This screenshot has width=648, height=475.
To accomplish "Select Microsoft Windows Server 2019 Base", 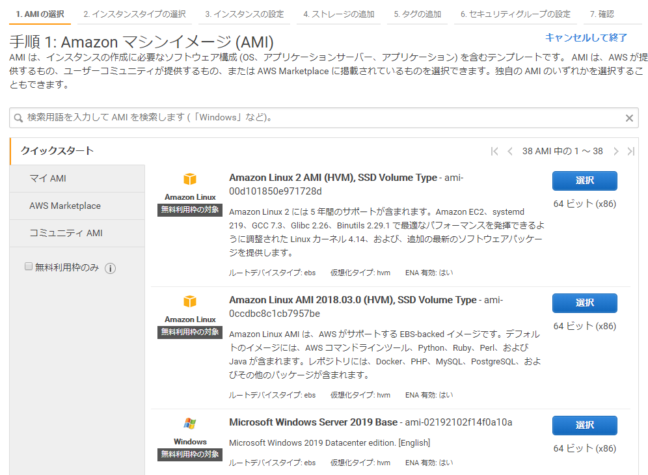I will (x=585, y=426).
